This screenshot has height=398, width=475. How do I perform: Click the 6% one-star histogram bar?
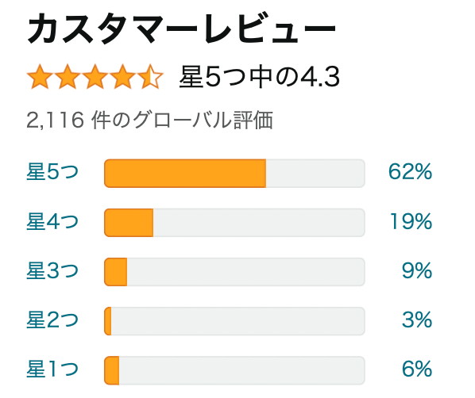tap(234, 370)
